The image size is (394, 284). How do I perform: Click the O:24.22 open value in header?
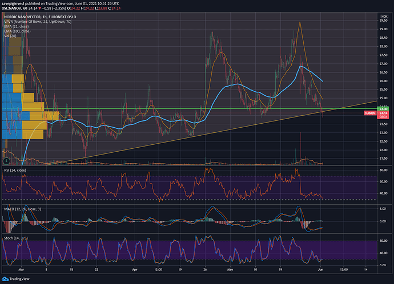tap(75, 9)
